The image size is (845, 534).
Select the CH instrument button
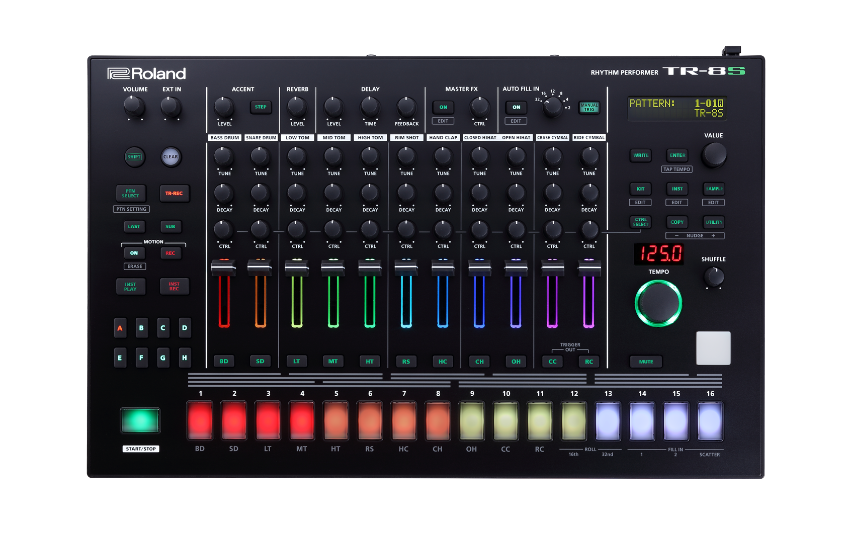click(x=479, y=362)
